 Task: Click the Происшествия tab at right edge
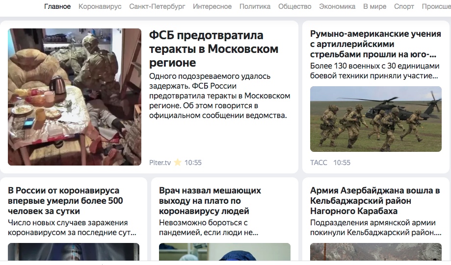(436, 6)
